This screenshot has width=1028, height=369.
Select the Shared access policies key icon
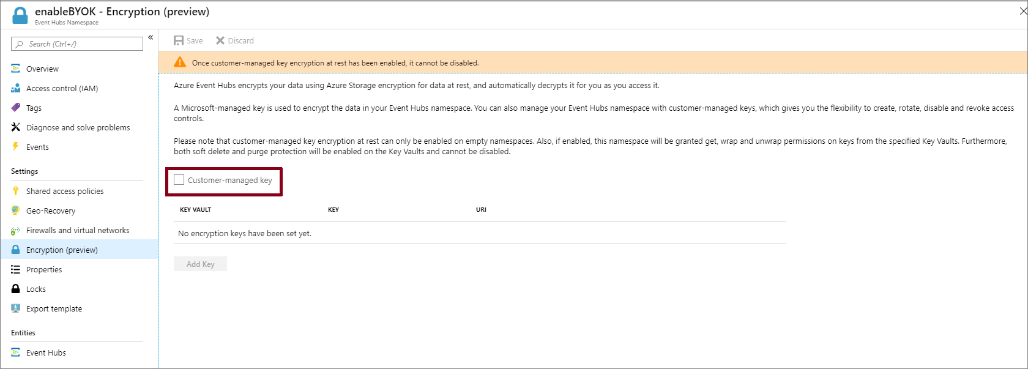tap(15, 191)
